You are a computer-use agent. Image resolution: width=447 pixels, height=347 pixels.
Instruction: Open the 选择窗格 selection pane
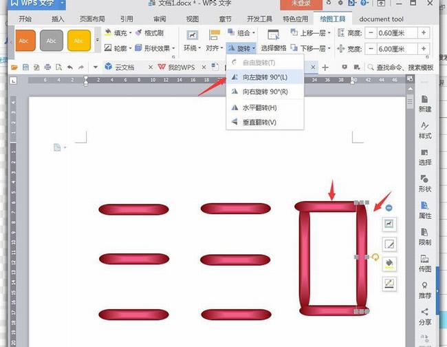274,41
